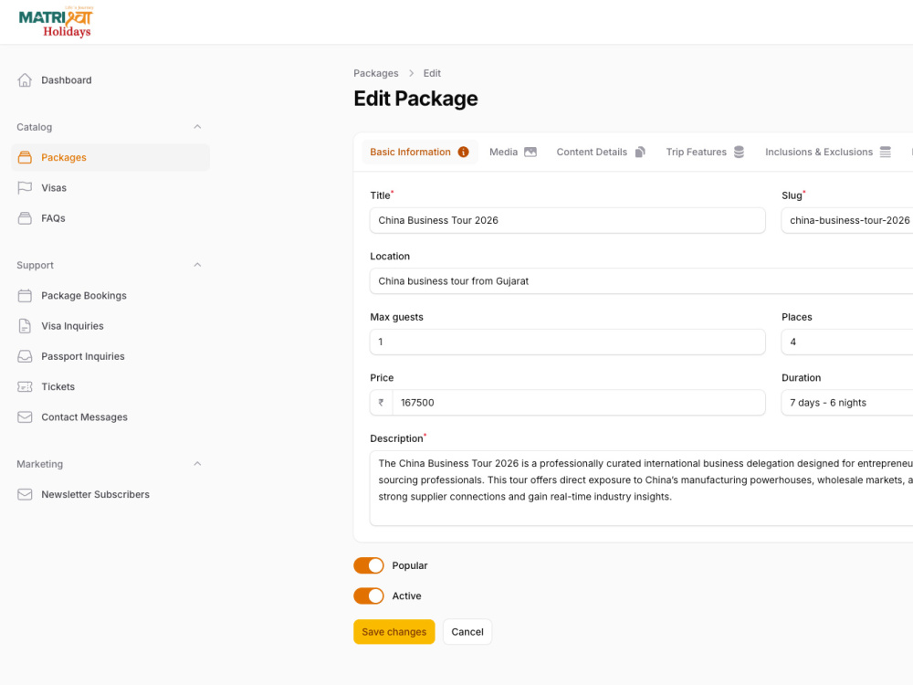This screenshot has width=913, height=685.
Task: Click the Packages box icon in sidebar
Action: (x=25, y=157)
